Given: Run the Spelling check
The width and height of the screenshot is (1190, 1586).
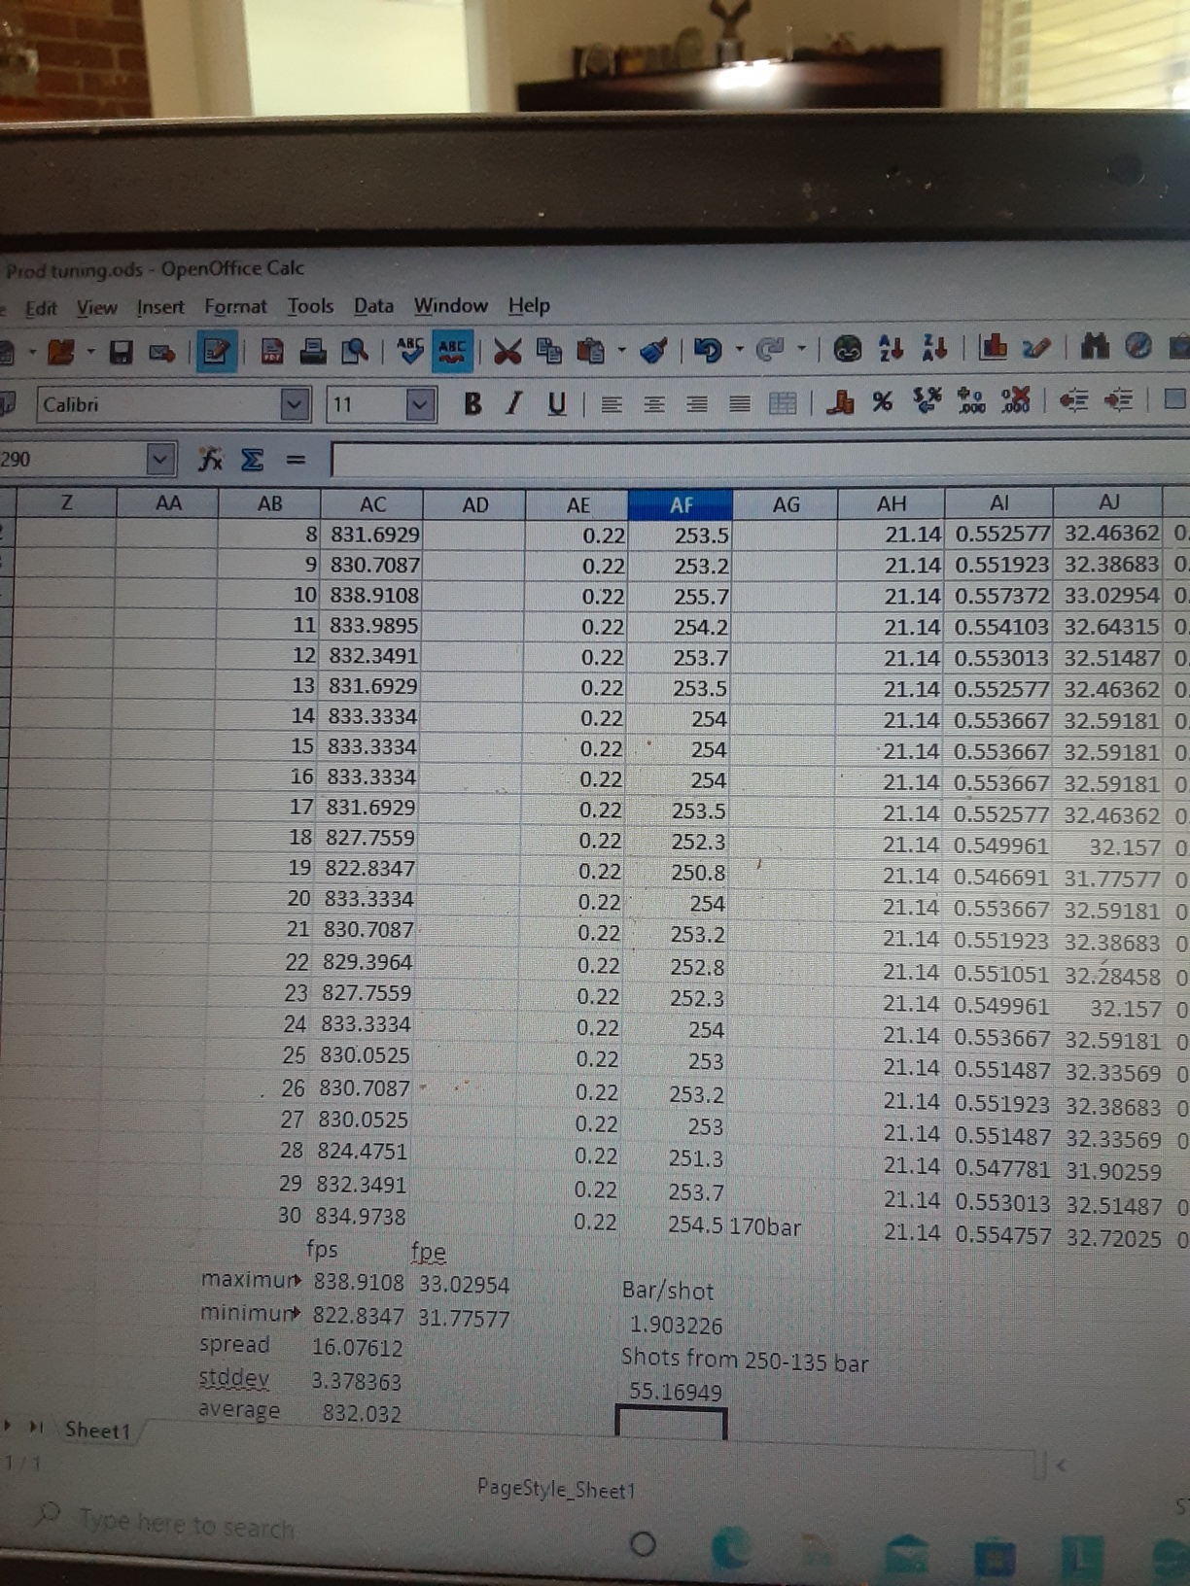Looking at the screenshot, I should tap(410, 350).
